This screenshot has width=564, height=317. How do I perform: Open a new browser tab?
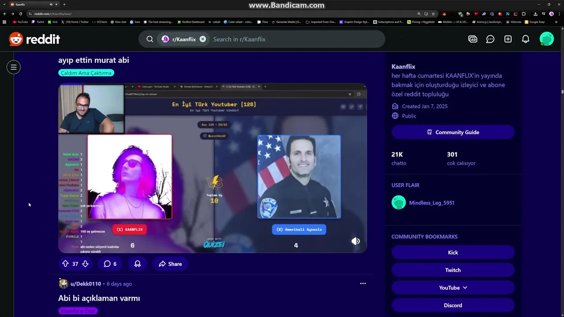[x=64, y=4]
